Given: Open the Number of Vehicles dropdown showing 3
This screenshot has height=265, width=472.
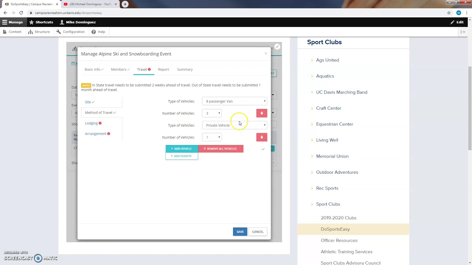Looking at the screenshot, I should pos(212,113).
